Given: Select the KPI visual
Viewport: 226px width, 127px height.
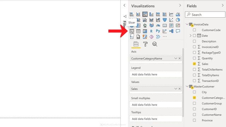Looking at the screenshot, I should pos(178,25).
